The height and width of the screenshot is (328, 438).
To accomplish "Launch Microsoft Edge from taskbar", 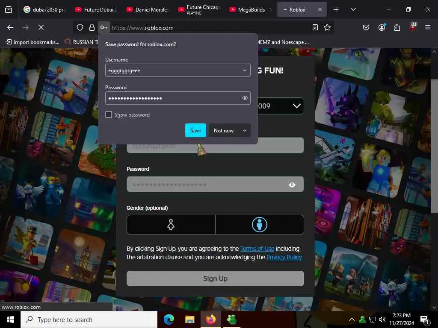I will click(x=169, y=319).
